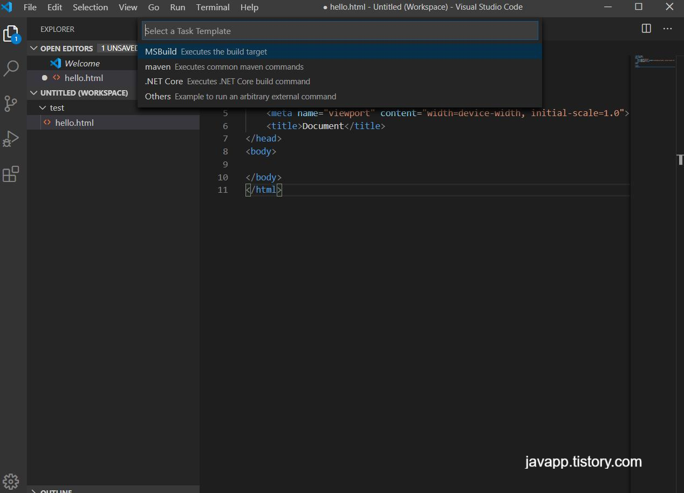This screenshot has height=493, width=684.
Task: Open the Run and Debug view icon
Action: click(x=11, y=139)
